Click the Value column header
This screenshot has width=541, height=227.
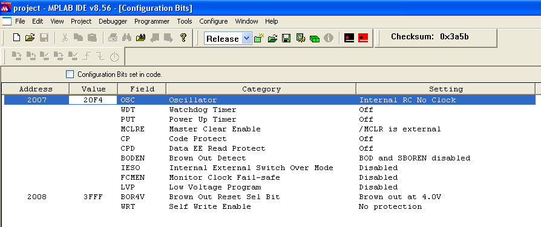(x=94, y=89)
